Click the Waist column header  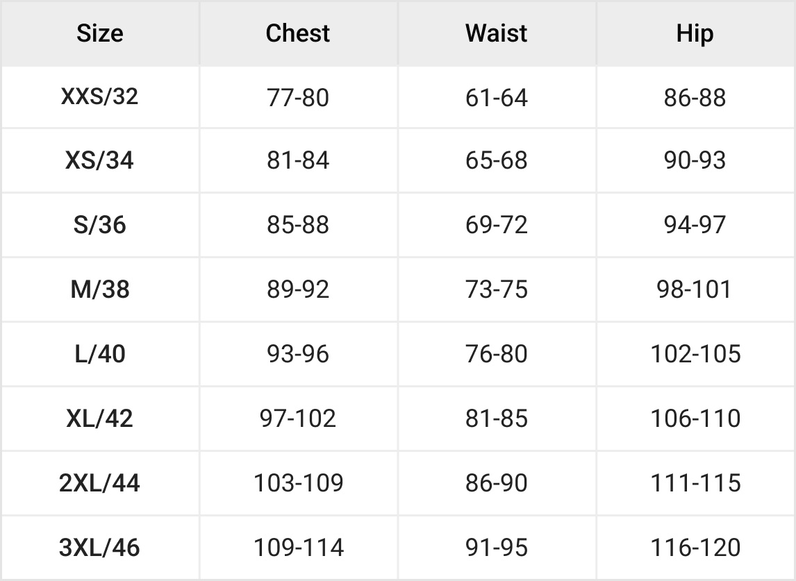click(497, 33)
